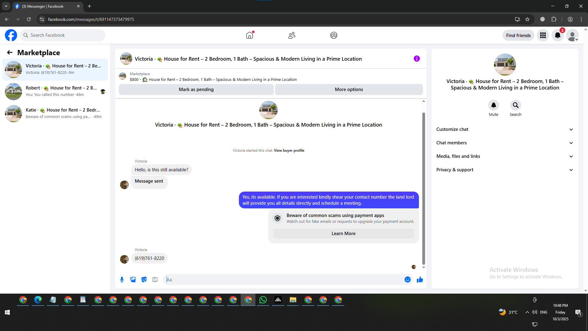Open the Chrome profile icon

point(570,19)
